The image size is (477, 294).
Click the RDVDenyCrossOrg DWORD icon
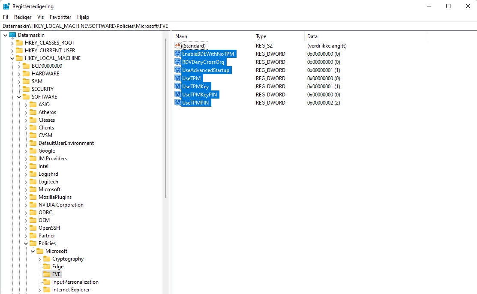point(177,62)
